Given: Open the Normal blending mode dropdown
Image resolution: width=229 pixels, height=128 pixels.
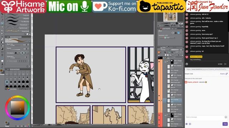Looking at the screenshot, I should click(164, 50).
